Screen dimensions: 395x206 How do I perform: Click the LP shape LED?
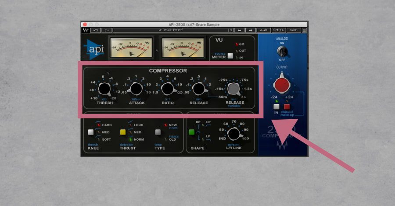(203, 139)
